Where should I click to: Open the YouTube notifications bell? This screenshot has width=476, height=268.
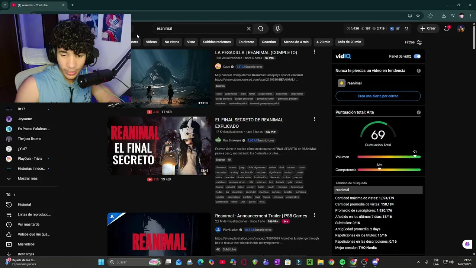click(x=447, y=28)
